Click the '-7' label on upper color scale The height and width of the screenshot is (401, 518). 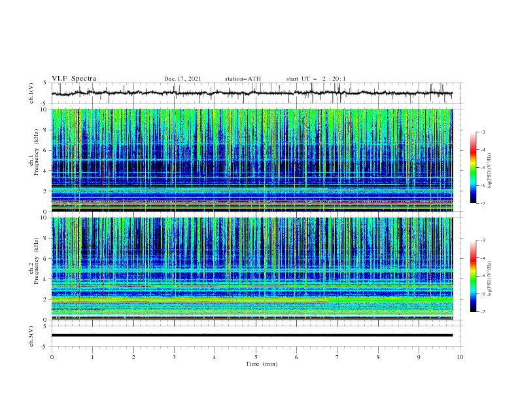point(483,204)
